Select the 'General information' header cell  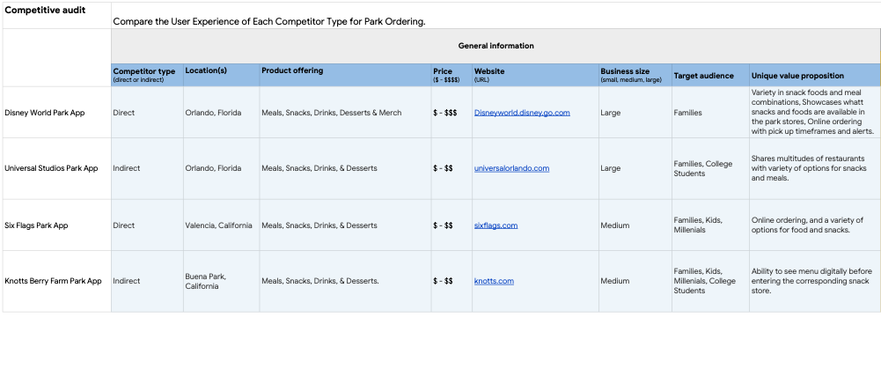point(496,46)
